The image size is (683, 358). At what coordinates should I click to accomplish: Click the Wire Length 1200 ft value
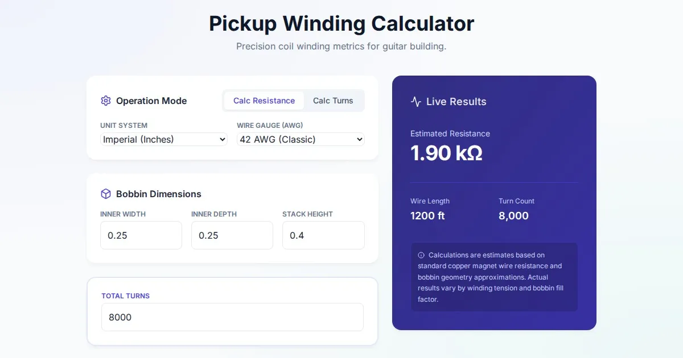click(x=427, y=216)
